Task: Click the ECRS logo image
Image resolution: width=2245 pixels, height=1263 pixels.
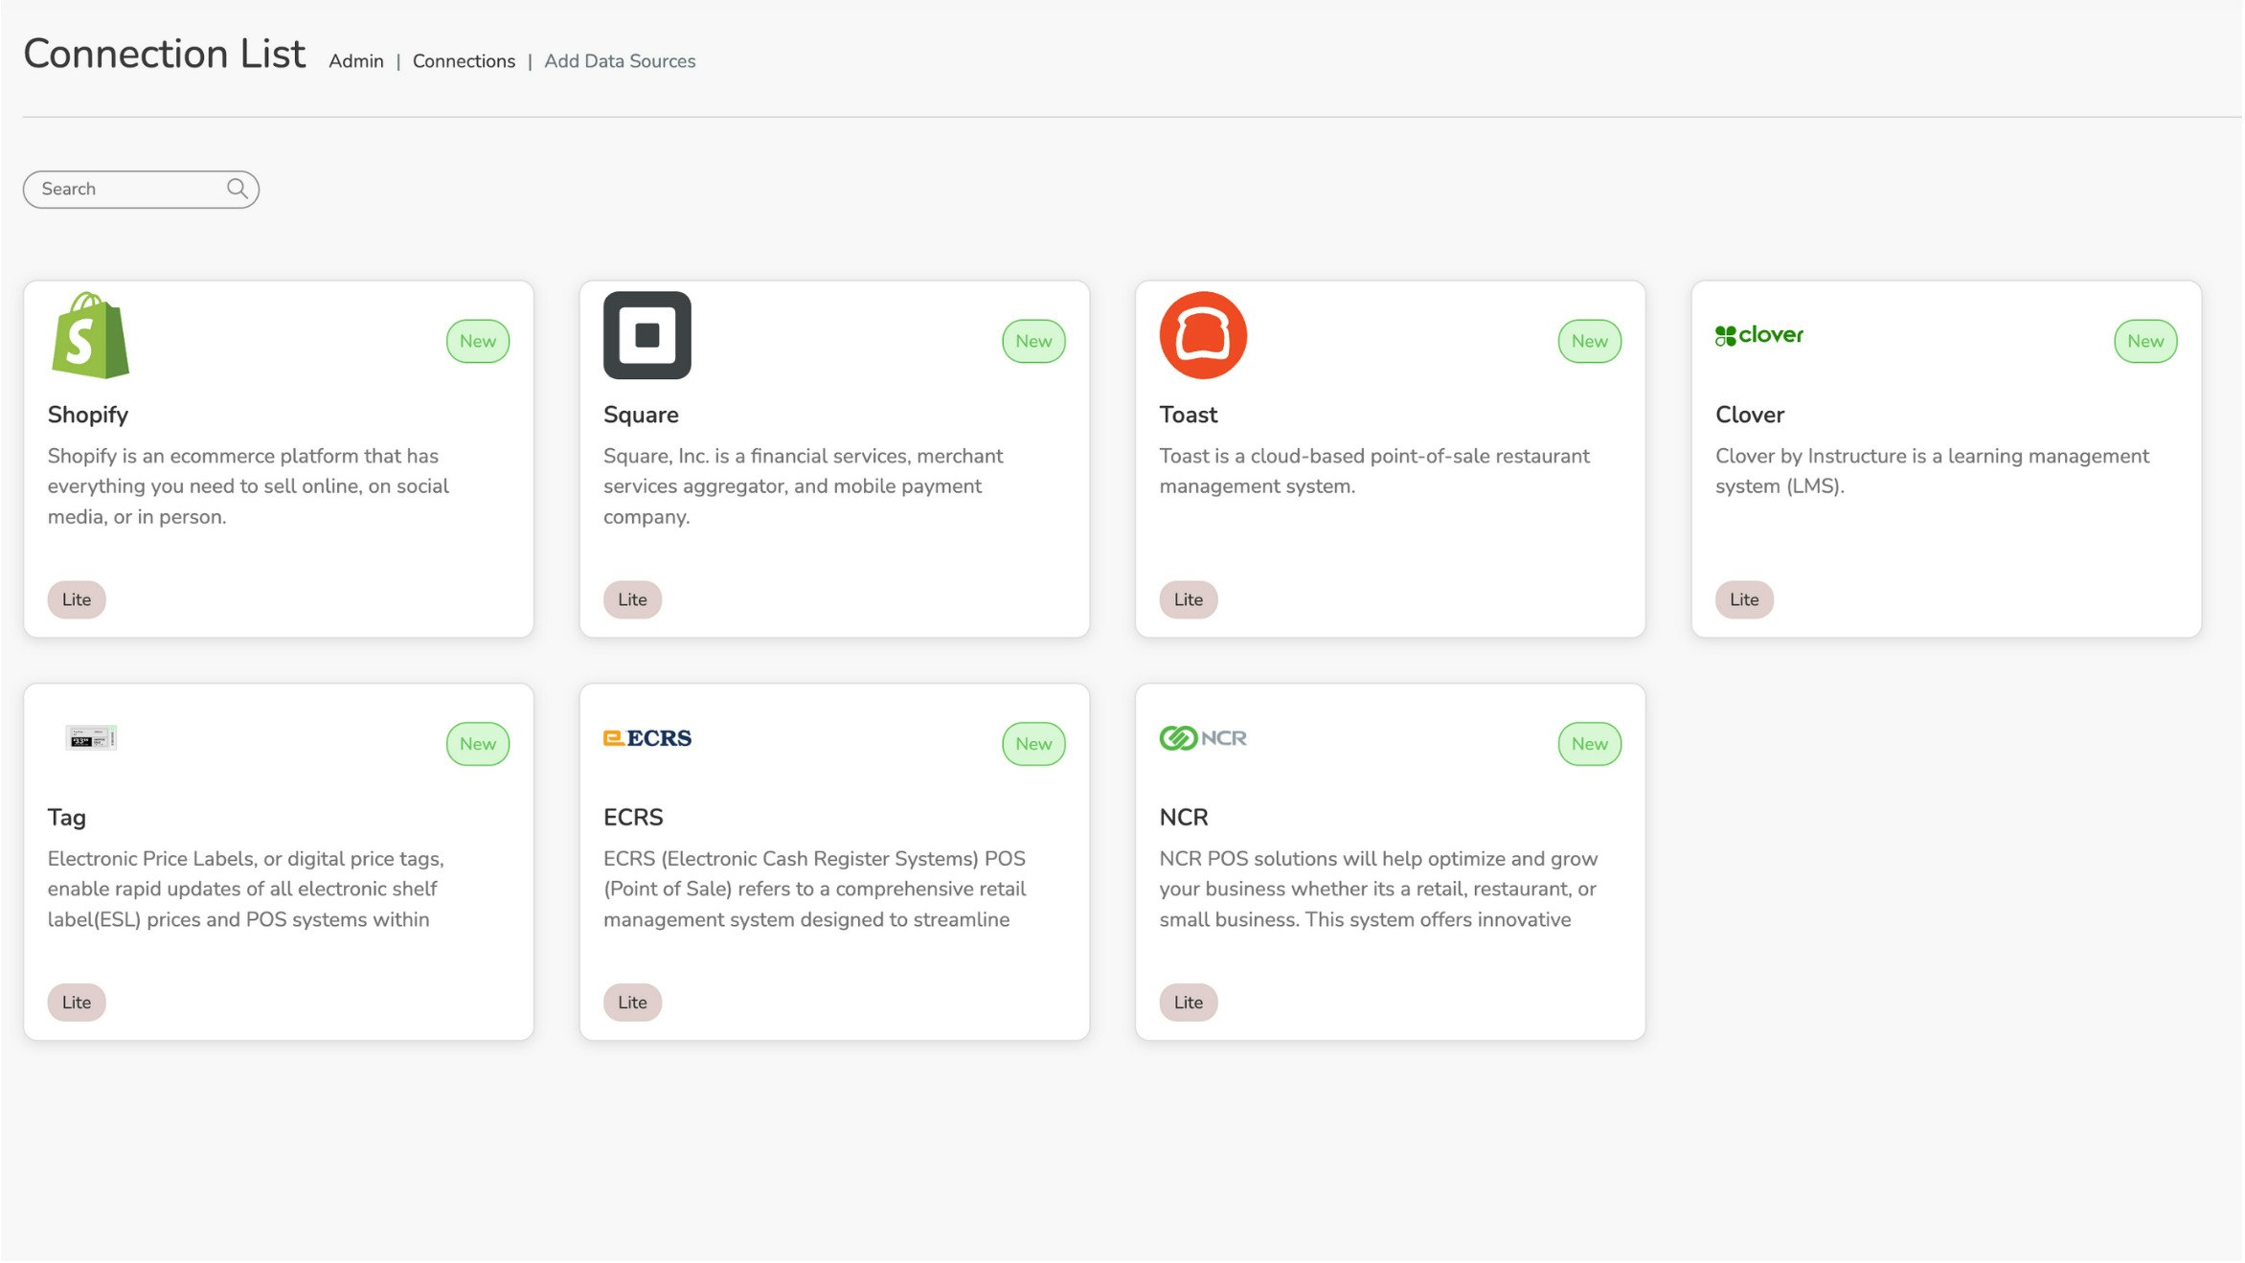Action: [646, 738]
